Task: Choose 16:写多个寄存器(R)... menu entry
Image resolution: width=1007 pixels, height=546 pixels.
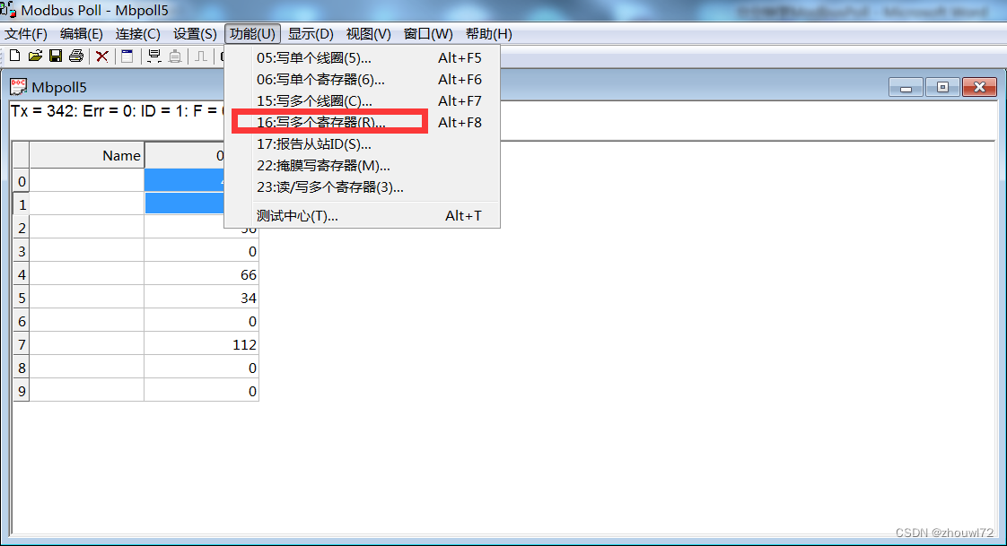Action: (363, 122)
